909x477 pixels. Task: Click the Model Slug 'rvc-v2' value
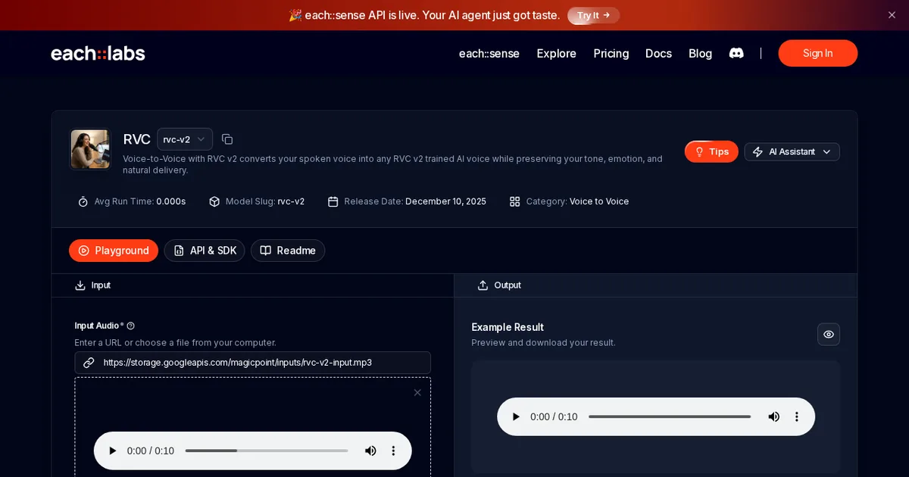[291, 201]
